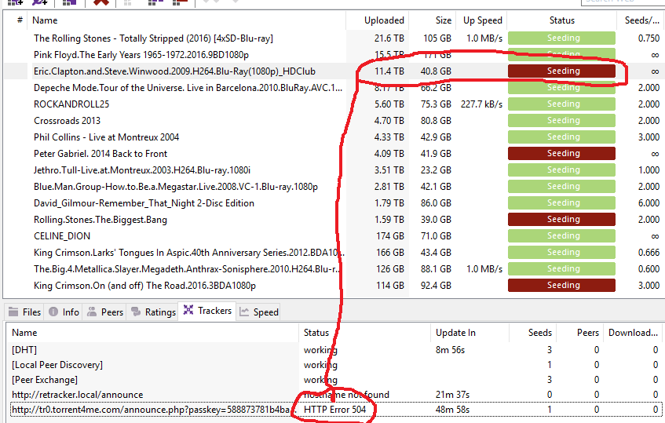This screenshot has height=423, width=665.
Task: Sort torrents by Seeds/ ratio column
Action: click(x=641, y=20)
